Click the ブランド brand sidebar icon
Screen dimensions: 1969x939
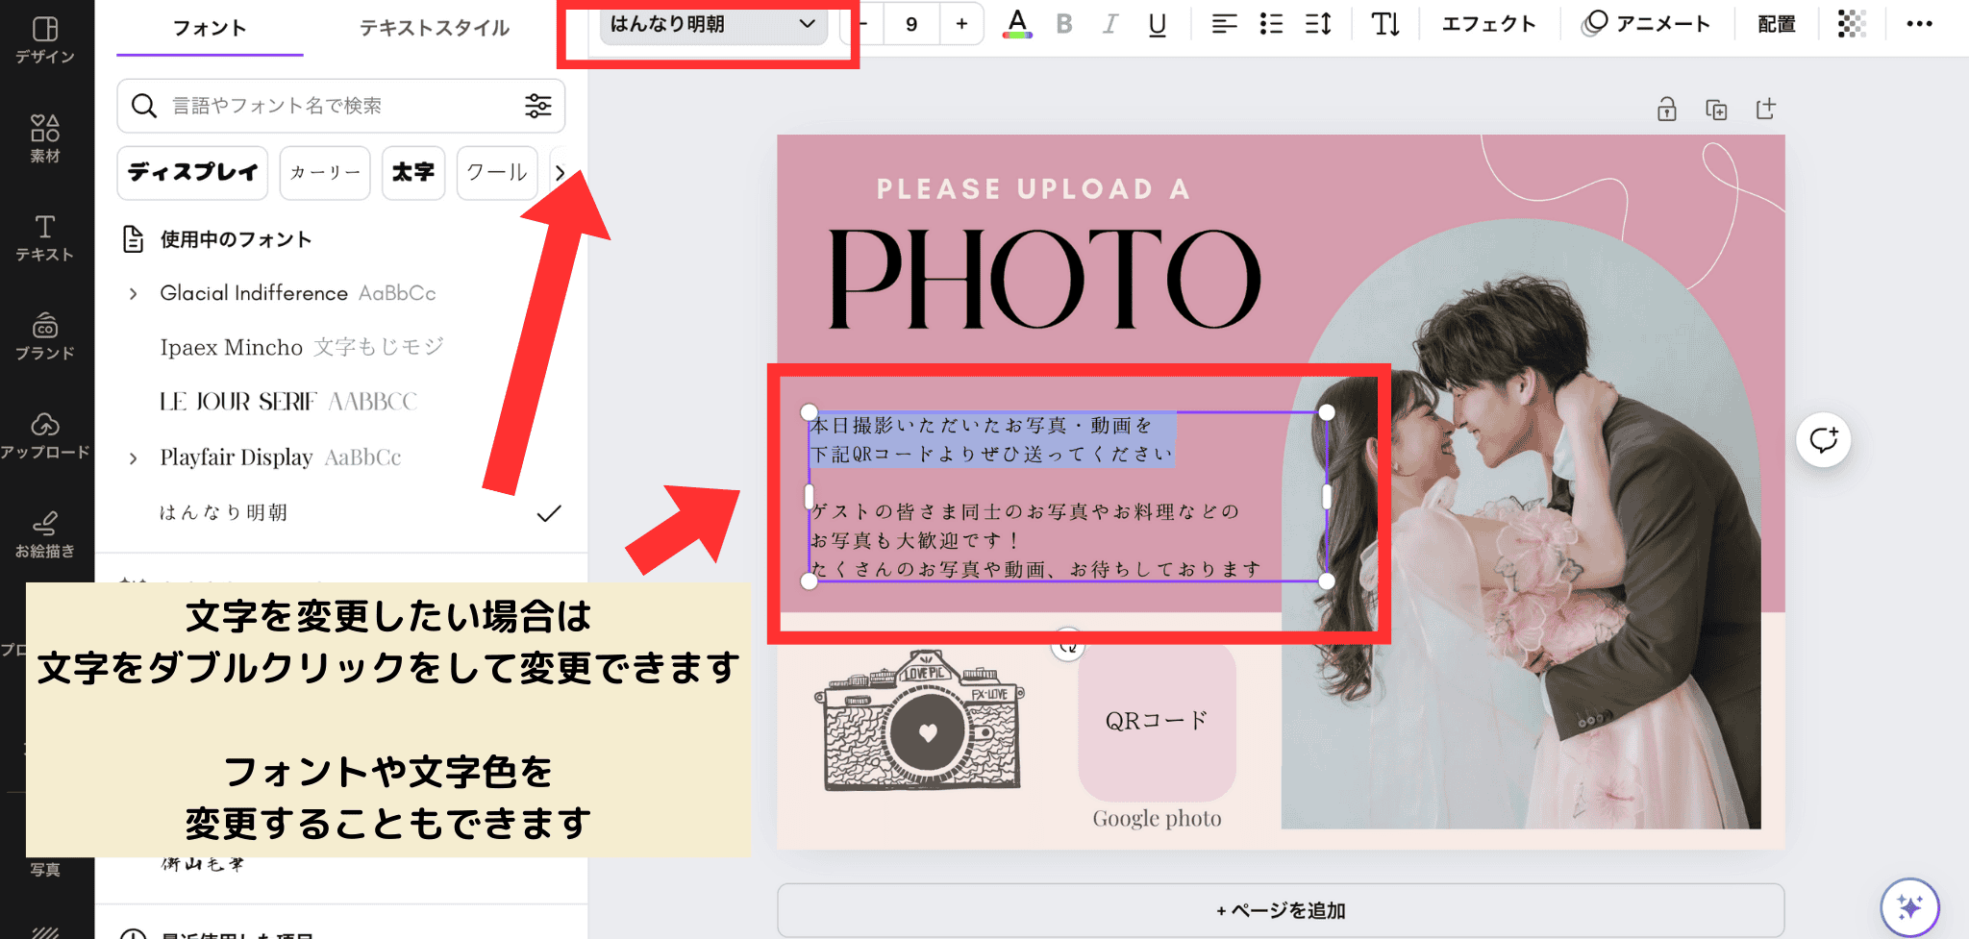(x=45, y=336)
